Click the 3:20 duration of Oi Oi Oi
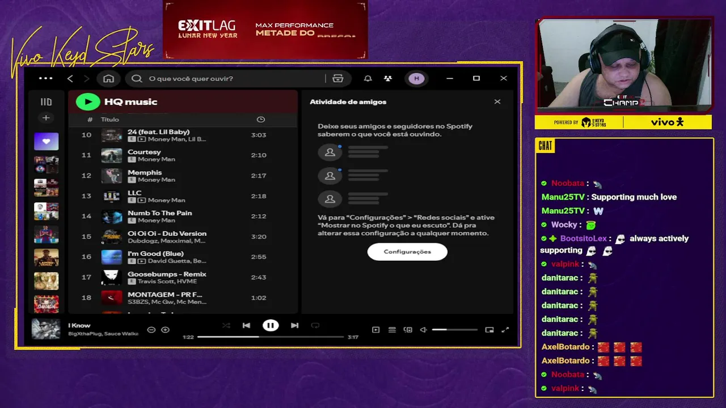The width and height of the screenshot is (726, 408). [x=259, y=237]
